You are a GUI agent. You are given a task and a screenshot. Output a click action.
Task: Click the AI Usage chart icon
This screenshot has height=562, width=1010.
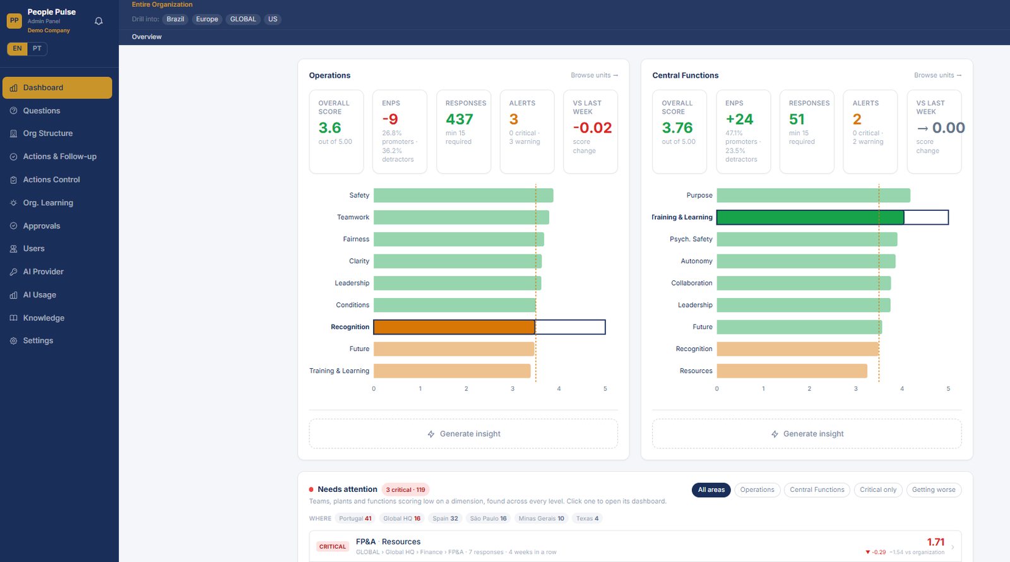coord(13,295)
